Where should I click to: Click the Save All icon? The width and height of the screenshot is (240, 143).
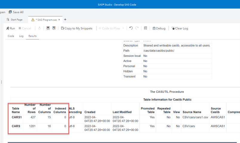tap(10, 12)
